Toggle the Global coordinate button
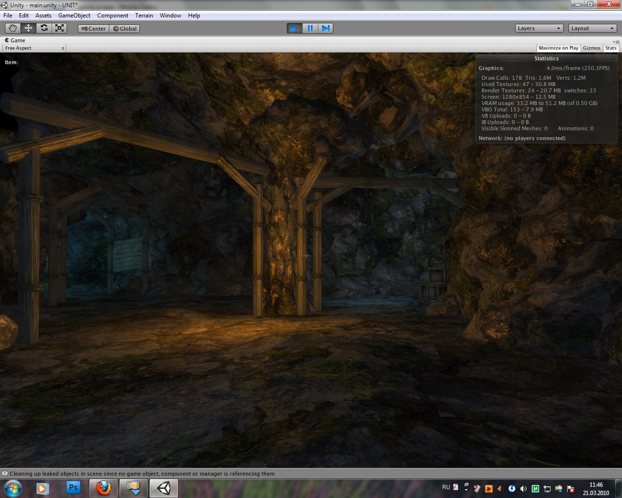This screenshot has height=498, width=622. 125,29
